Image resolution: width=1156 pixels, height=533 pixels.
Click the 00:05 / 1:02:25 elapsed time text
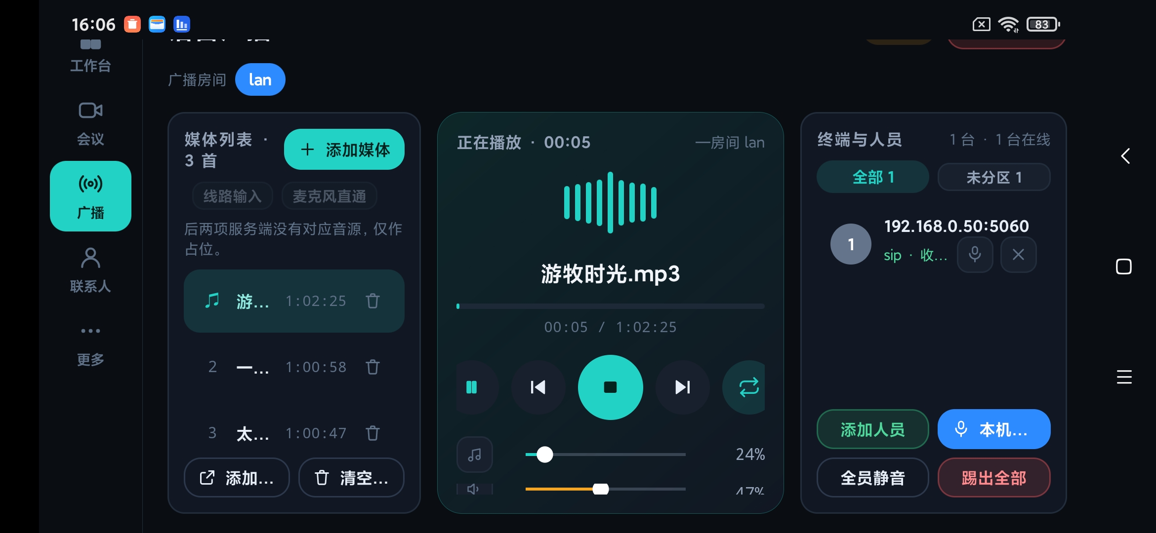610,327
